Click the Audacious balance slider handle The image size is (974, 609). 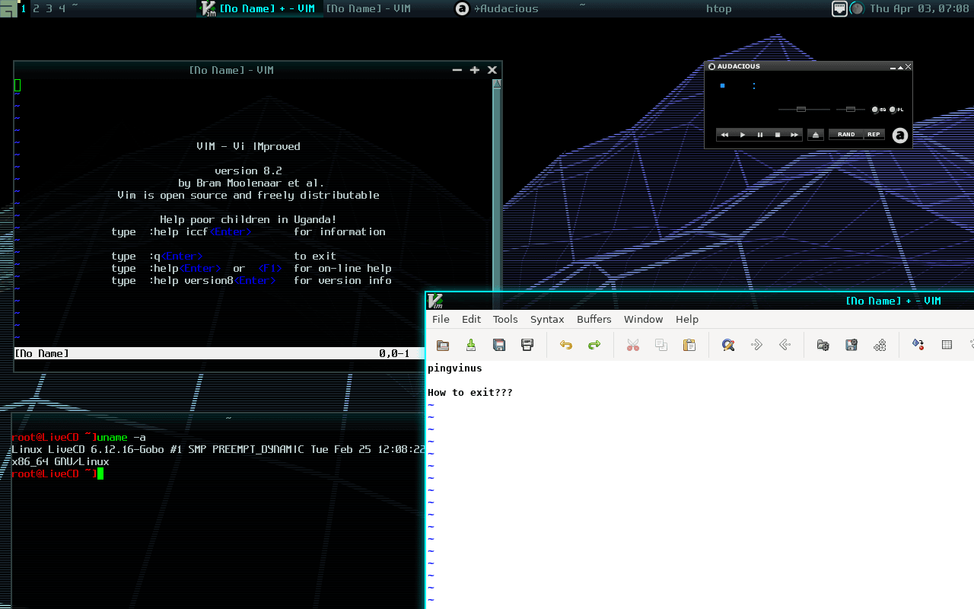851,110
